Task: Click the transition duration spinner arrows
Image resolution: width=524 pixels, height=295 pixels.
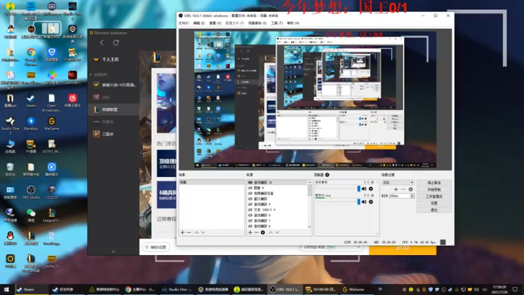Action: pos(412,196)
